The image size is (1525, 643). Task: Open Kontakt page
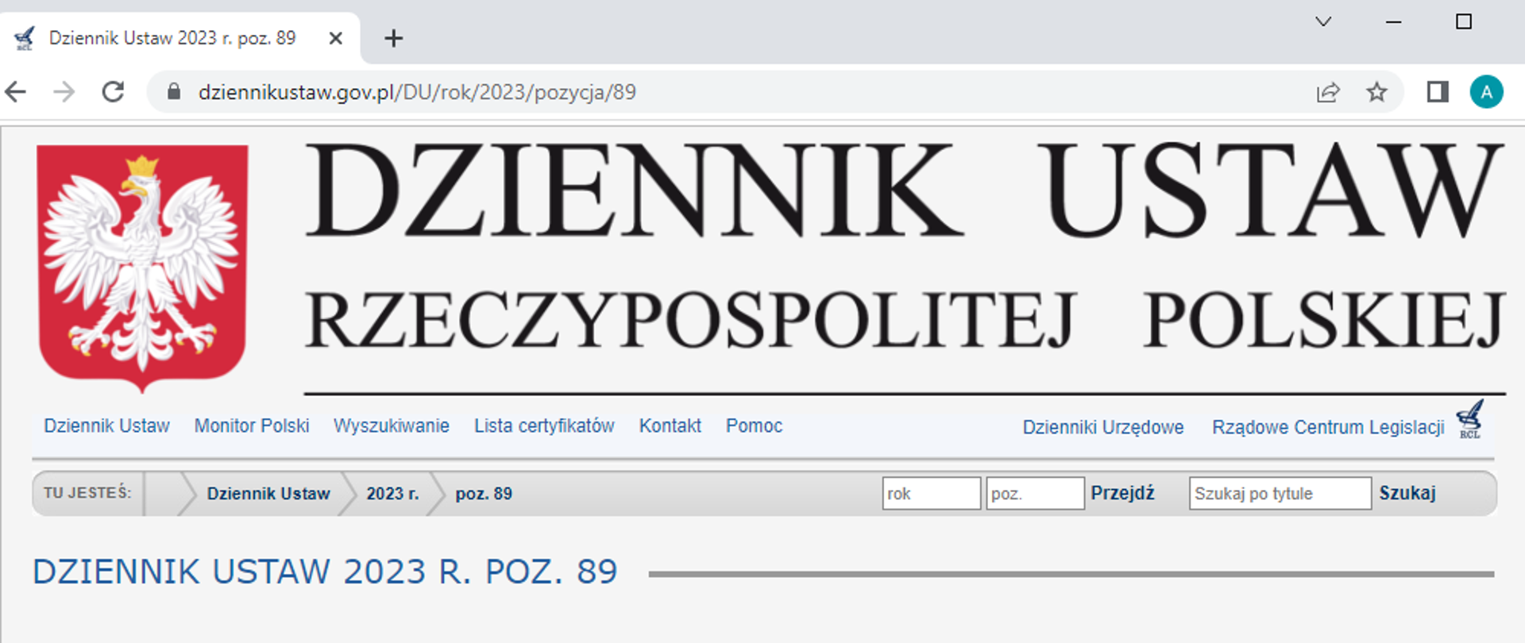point(670,426)
